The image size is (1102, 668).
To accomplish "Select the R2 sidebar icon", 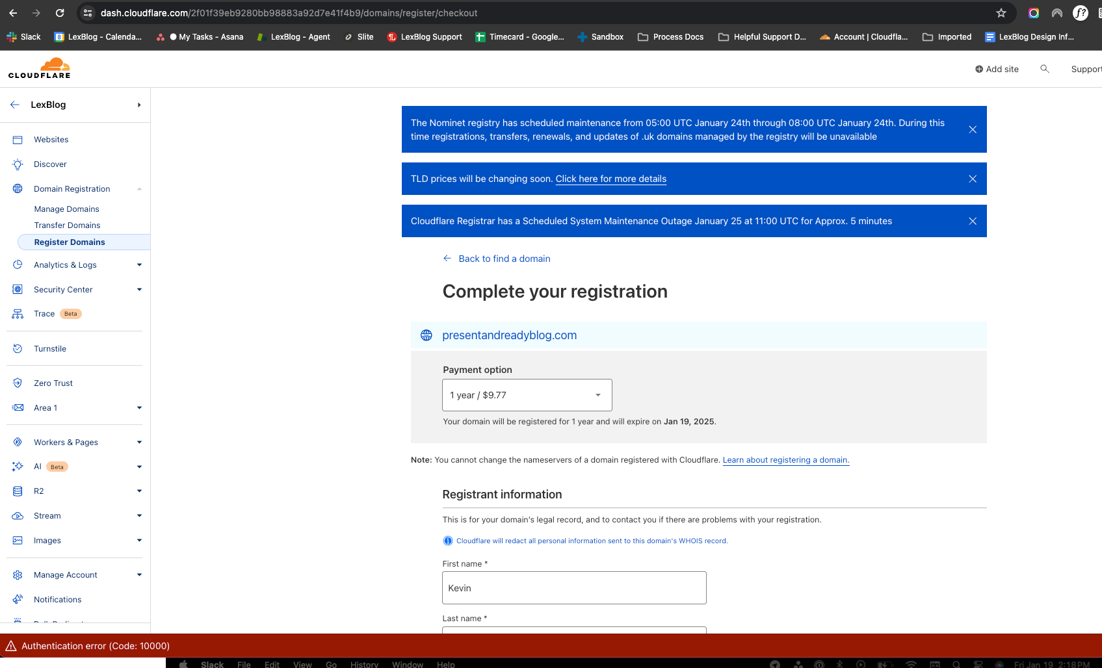I will (x=18, y=491).
